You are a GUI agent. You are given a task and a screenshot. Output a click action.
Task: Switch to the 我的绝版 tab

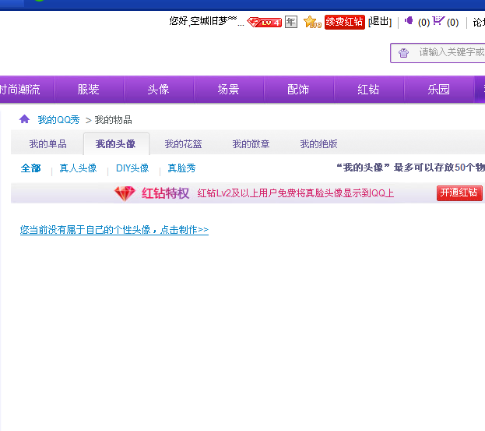tap(318, 144)
